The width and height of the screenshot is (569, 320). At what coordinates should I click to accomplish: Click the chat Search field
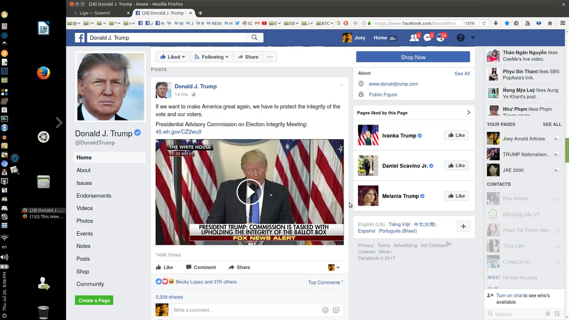(514, 314)
